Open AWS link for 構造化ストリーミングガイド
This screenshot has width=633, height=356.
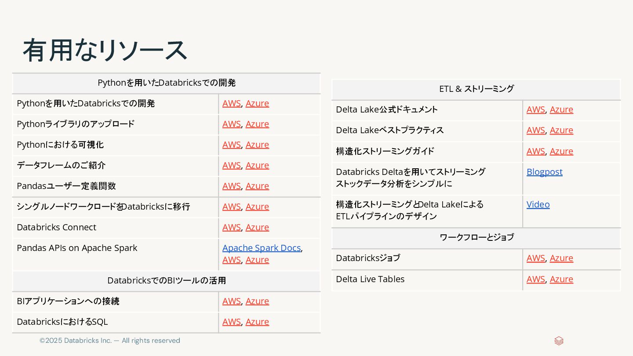[536, 151]
